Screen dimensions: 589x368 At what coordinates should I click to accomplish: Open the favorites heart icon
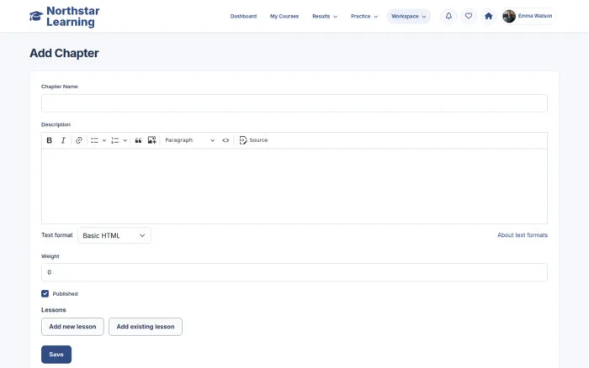click(x=469, y=16)
